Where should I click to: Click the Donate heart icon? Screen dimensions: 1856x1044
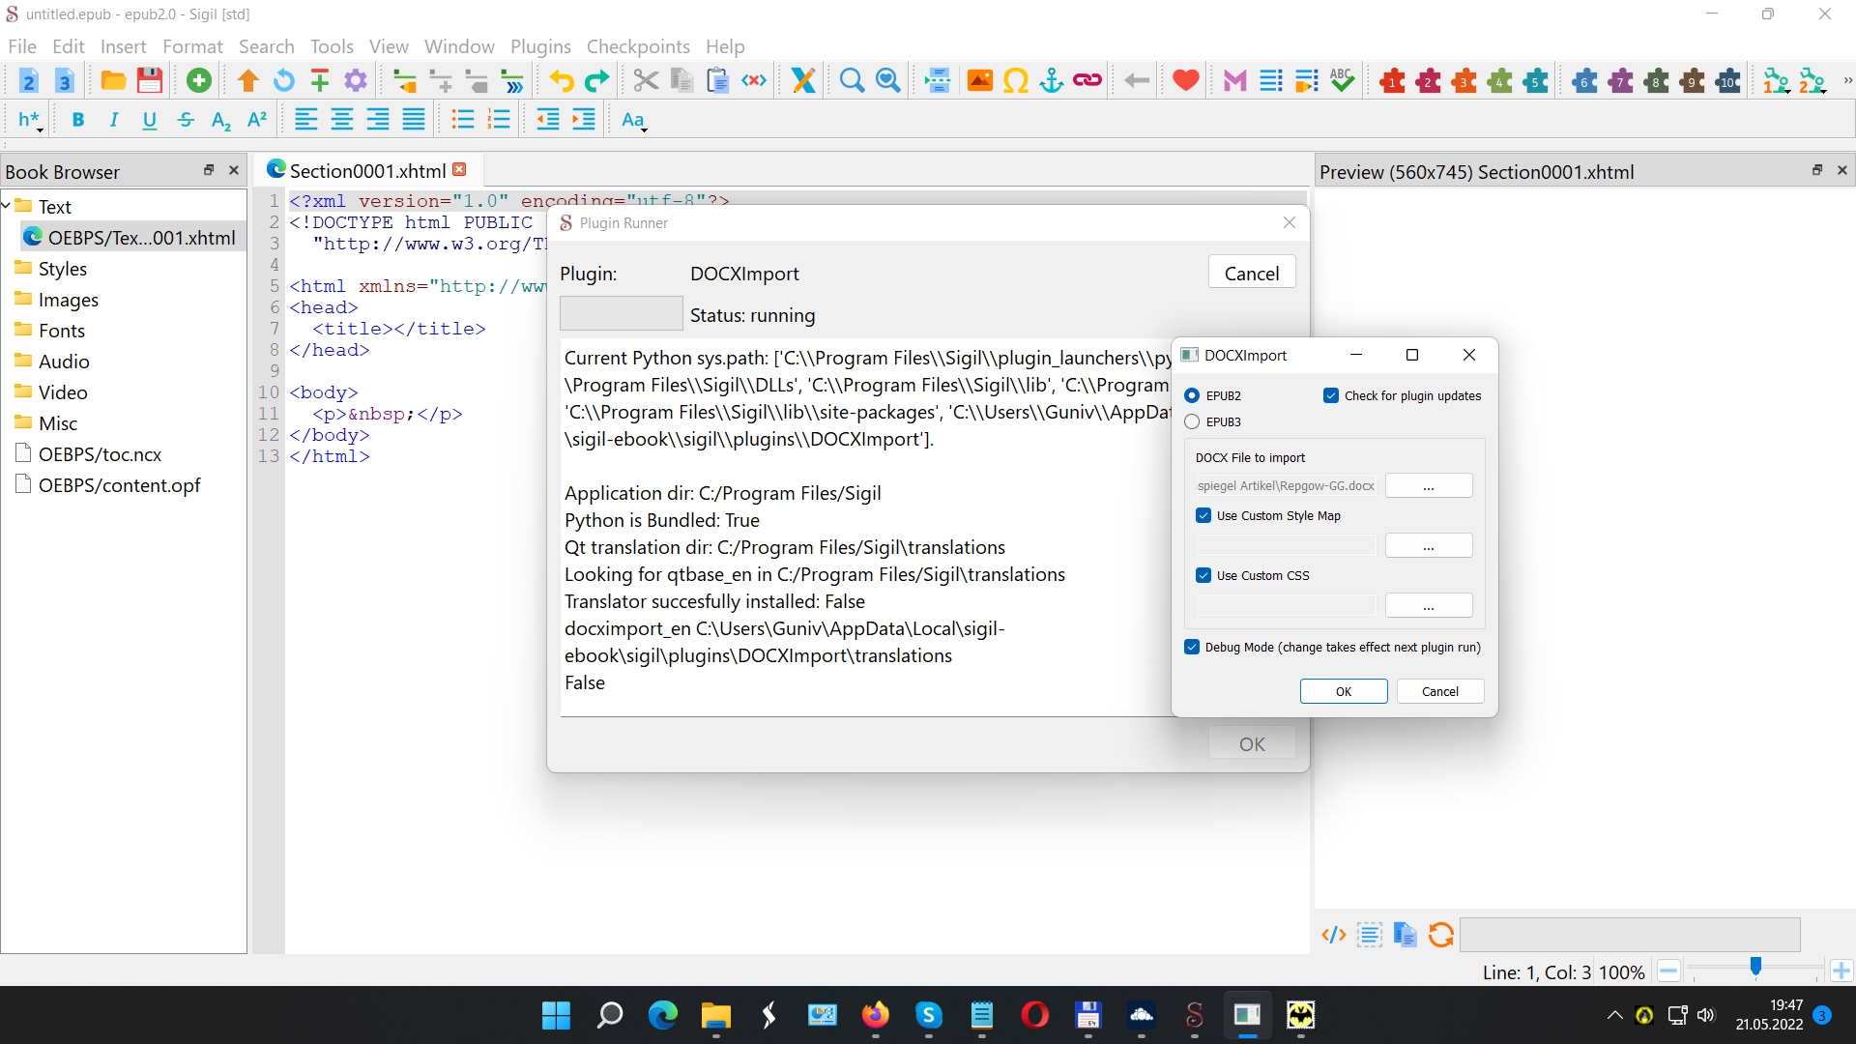tap(1185, 81)
